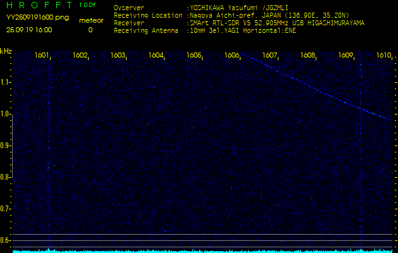Select the 1.0 frequency axis label
This screenshot has height=253, width=398.
pyautogui.click(x=6, y=114)
